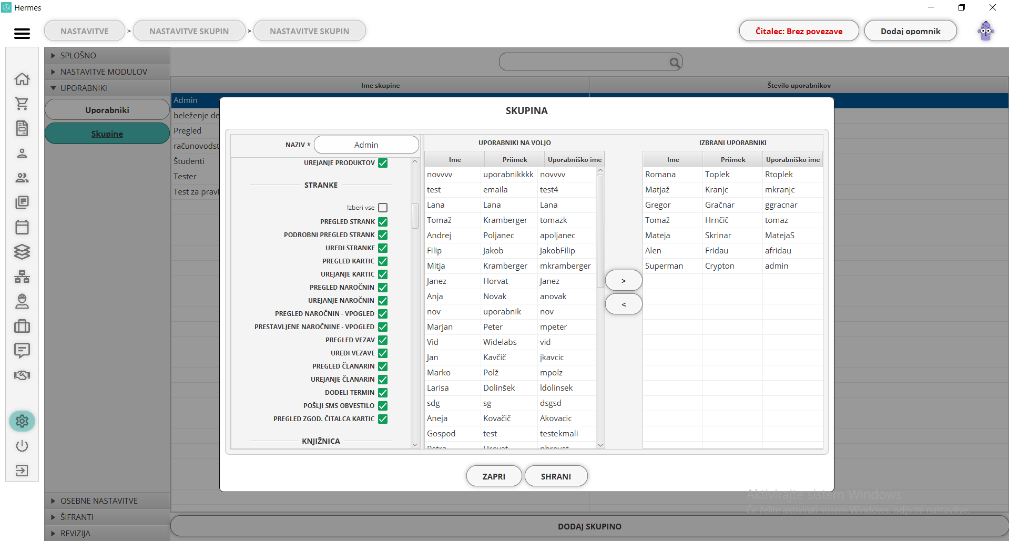
Task: Open the handshake sidebar icon
Action: (22, 375)
